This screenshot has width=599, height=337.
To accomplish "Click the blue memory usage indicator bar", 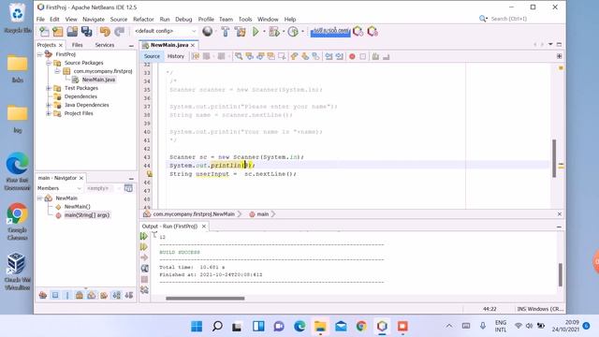I will click(x=330, y=31).
